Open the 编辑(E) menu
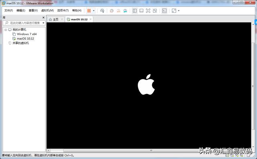The image size is (257, 159). click(21, 10)
